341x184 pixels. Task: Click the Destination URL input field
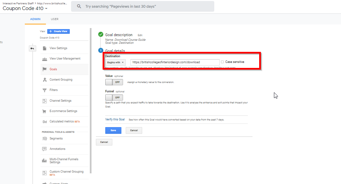pyautogui.click(x=175, y=62)
